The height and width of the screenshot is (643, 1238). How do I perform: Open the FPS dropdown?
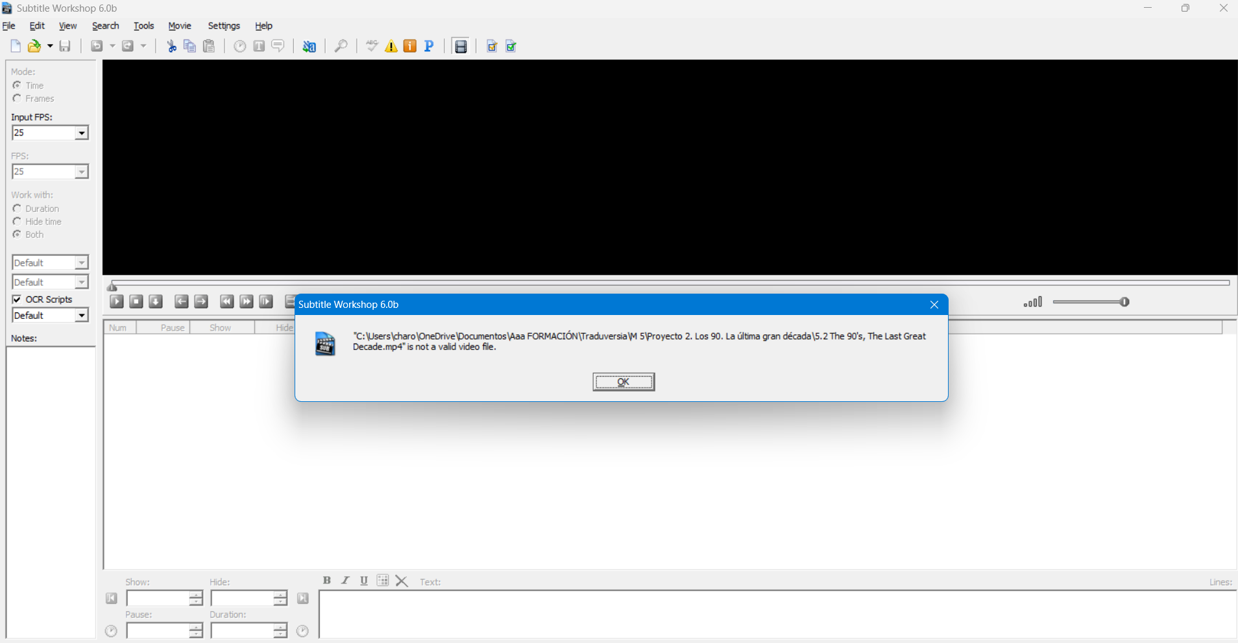tap(81, 172)
